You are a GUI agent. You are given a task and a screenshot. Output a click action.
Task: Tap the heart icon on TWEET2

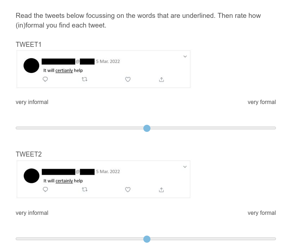click(x=128, y=190)
